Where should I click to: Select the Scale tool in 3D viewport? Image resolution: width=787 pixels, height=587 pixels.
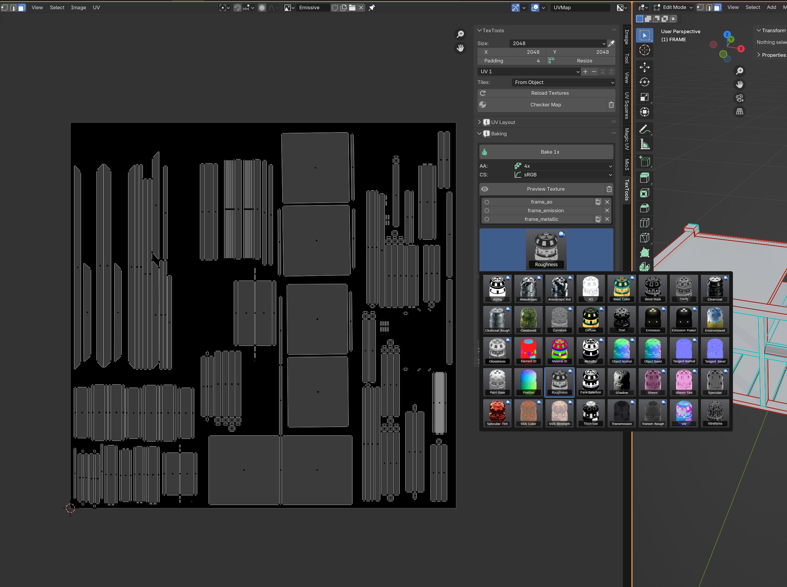(645, 97)
